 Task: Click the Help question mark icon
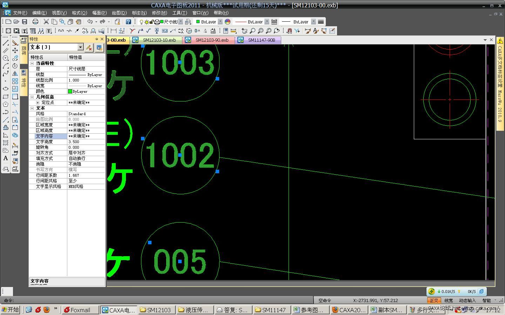pos(128,22)
